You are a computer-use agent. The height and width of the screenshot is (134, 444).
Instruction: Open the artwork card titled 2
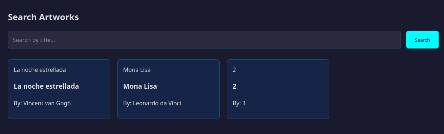pos(278,89)
